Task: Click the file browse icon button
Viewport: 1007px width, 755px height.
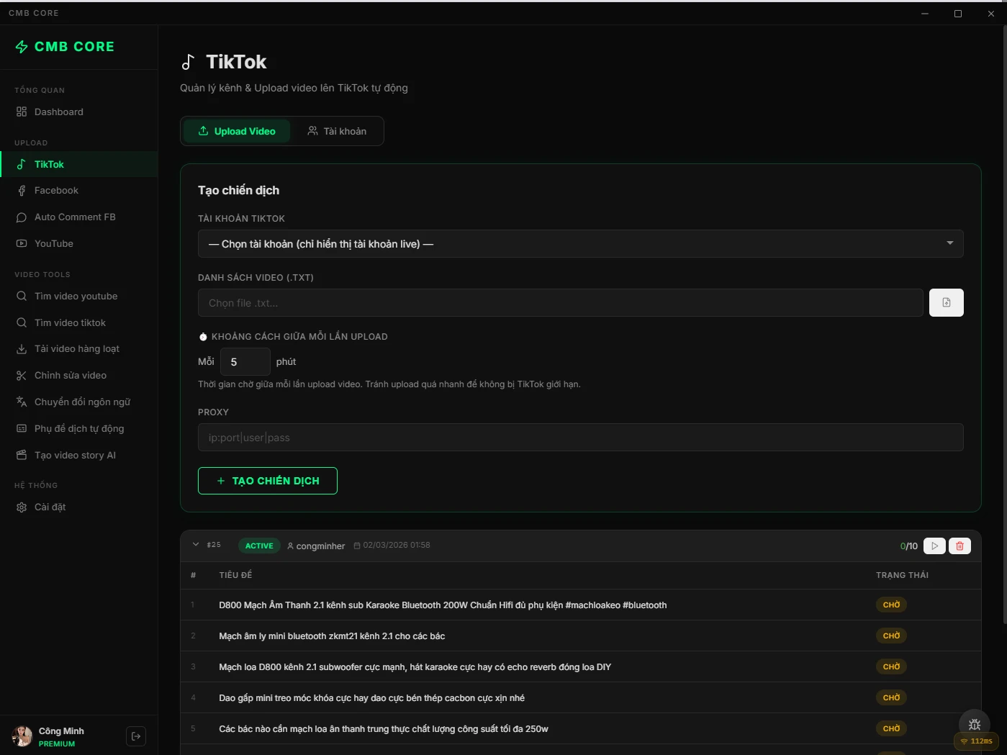Action: pyautogui.click(x=946, y=303)
